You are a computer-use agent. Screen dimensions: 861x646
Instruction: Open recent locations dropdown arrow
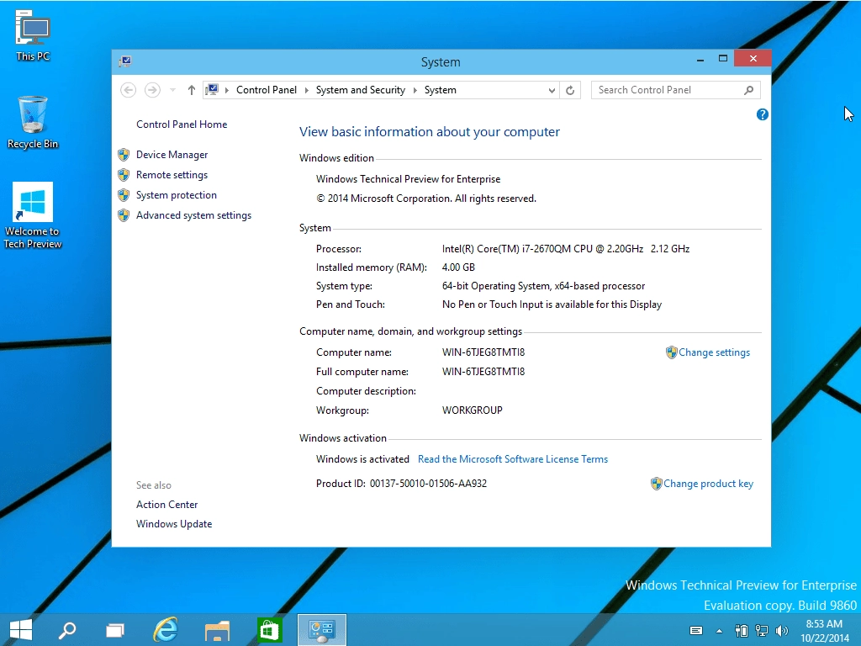(172, 90)
